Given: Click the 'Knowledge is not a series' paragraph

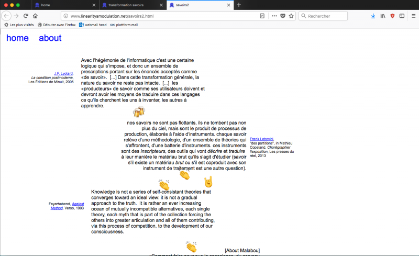Looking at the screenshot, I should (x=153, y=212).
